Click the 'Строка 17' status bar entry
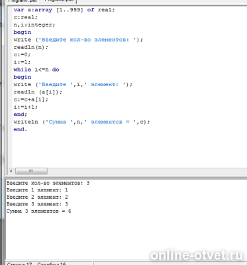 pos(20,264)
